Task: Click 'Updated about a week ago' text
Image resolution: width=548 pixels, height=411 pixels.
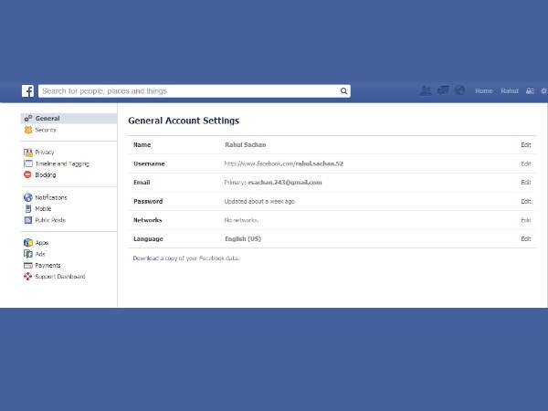Action: pyautogui.click(x=259, y=201)
